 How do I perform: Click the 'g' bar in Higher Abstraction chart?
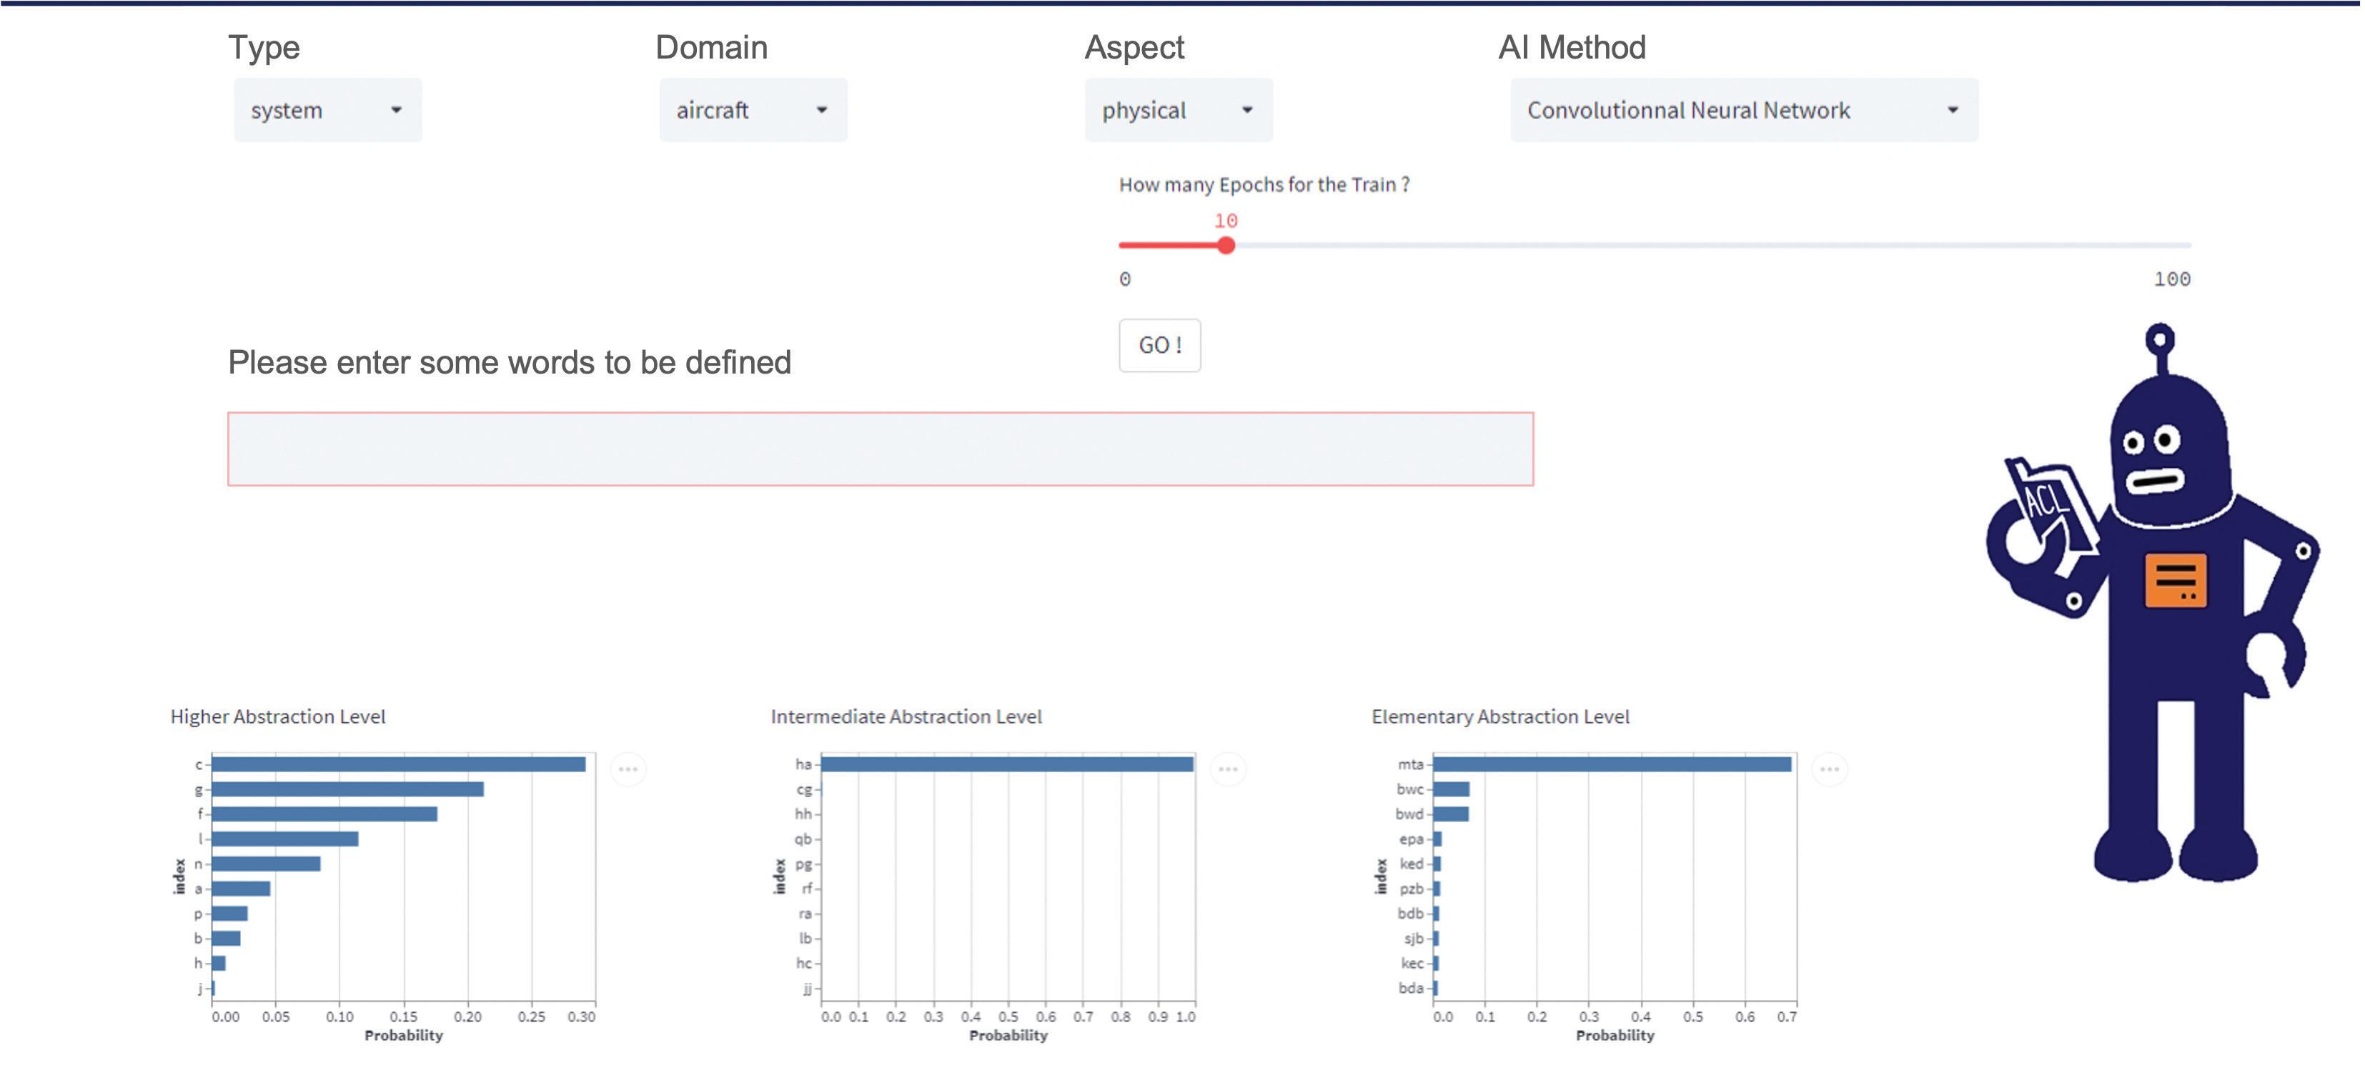pos(347,789)
